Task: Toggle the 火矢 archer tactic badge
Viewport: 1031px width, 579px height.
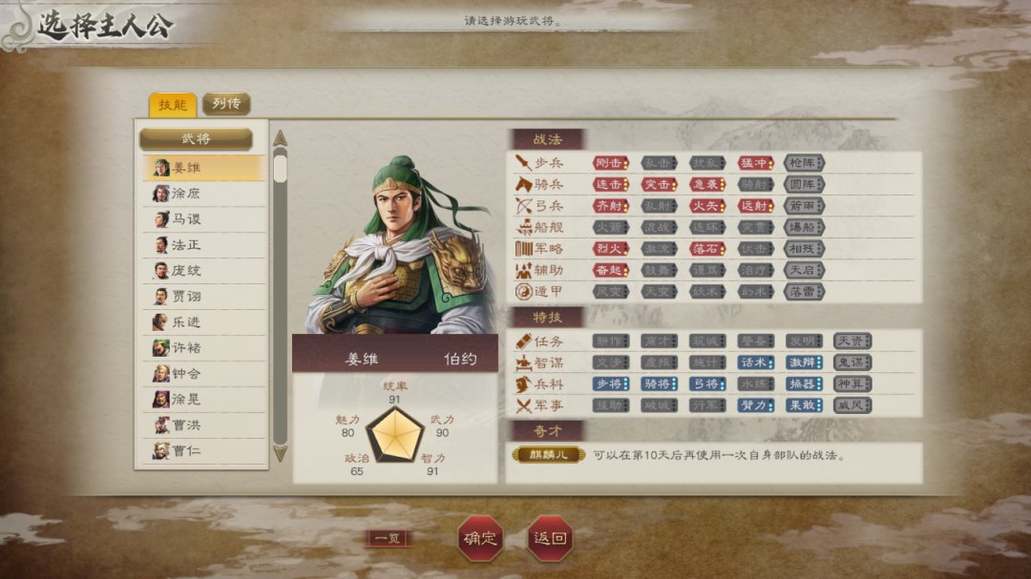Action: 707,206
